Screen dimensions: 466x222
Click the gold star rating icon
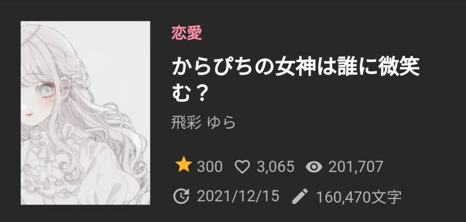[x=183, y=166]
